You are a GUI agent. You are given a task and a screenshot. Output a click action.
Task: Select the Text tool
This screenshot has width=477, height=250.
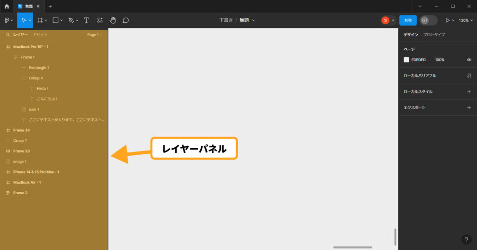click(x=86, y=20)
